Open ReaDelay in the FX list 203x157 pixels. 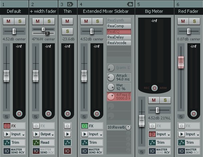(x=119, y=37)
